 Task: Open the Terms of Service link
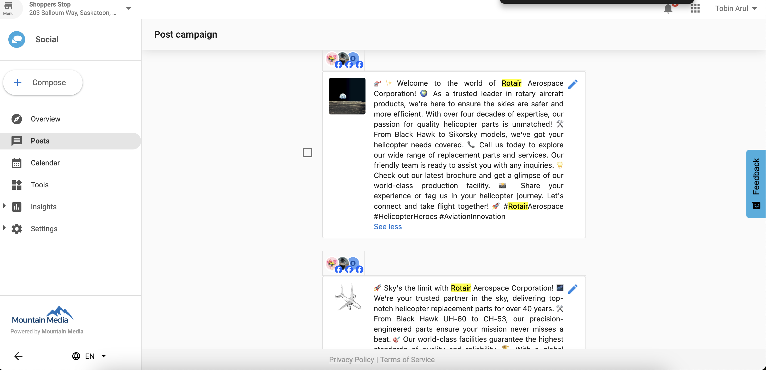tap(407, 360)
